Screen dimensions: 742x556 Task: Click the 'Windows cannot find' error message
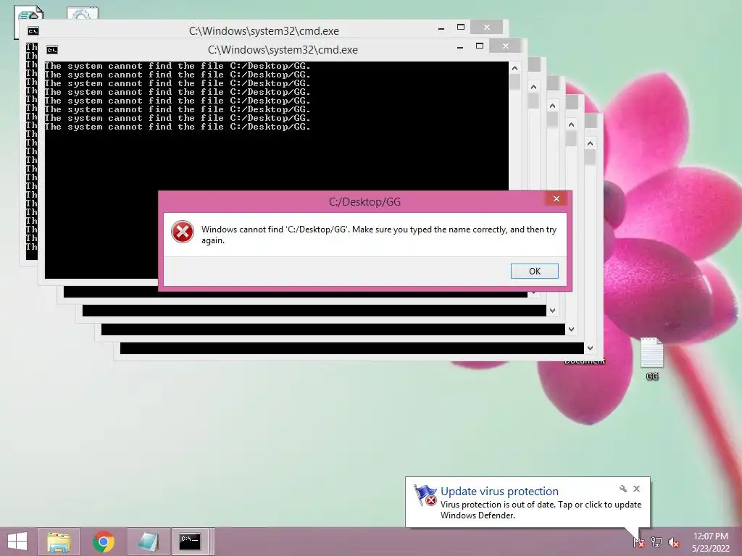(378, 235)
